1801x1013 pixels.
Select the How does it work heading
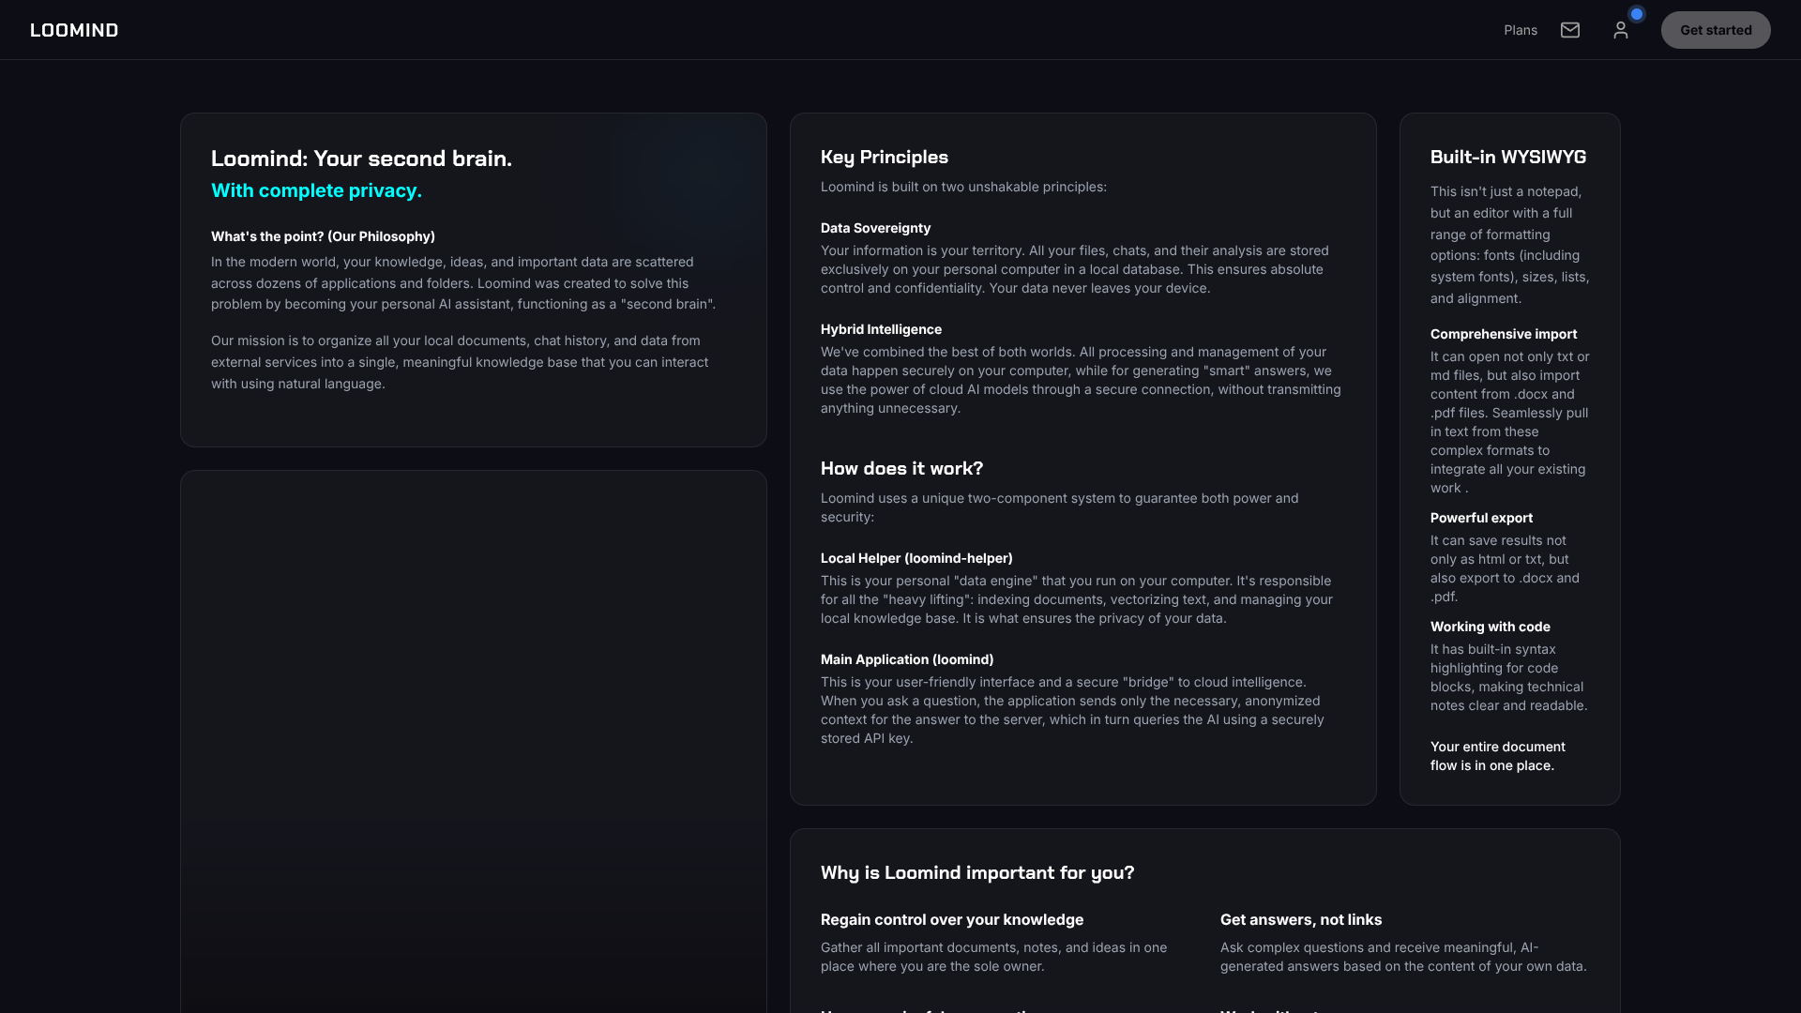tap(901, 468)
